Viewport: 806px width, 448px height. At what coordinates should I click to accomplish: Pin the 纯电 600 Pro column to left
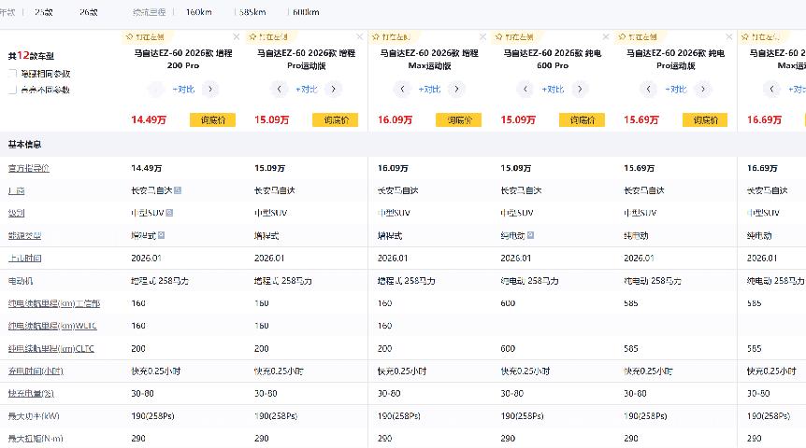(x=514, y=37)
